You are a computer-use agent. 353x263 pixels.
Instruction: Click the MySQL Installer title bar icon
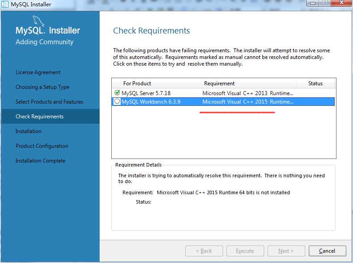(x=5, y=4)
